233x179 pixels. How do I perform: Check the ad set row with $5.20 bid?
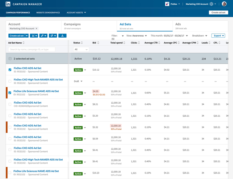(x=10, y=116)
